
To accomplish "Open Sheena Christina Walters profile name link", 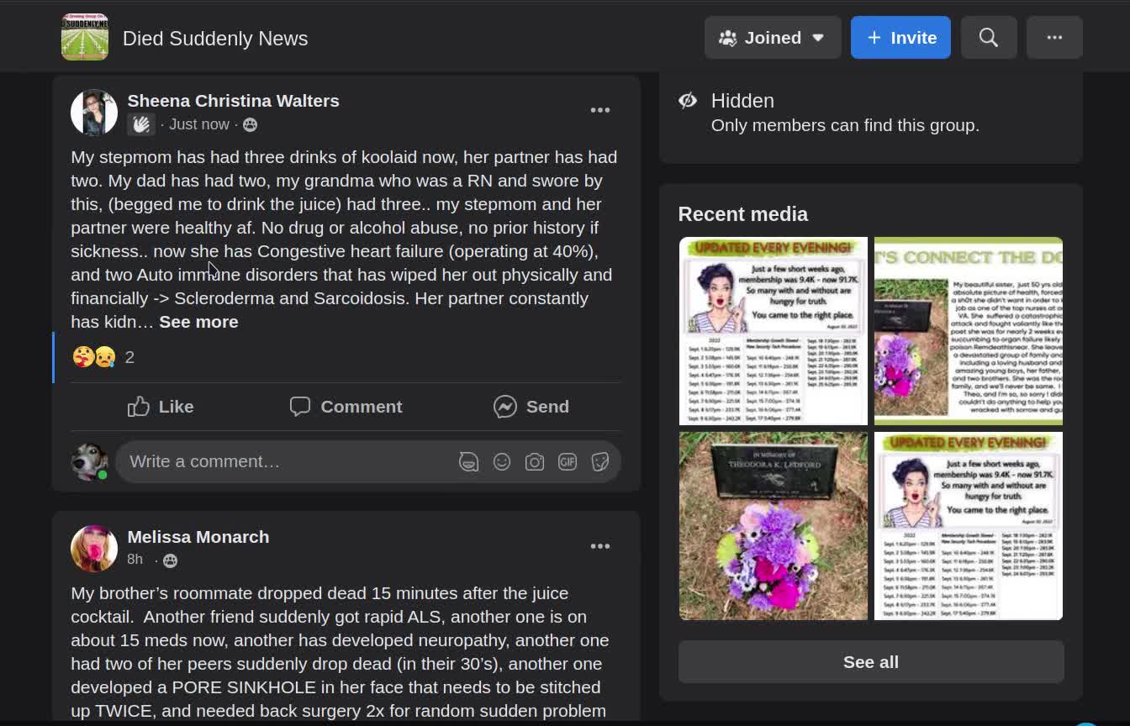I will click(x=233, y=101).
